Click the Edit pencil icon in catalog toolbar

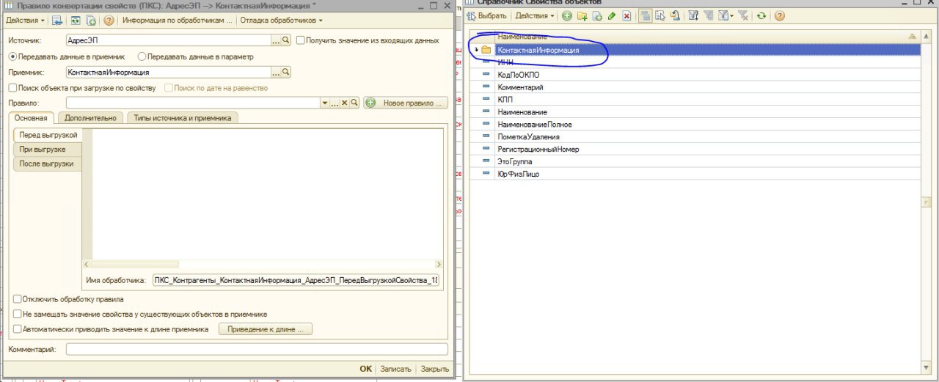point(612,15)
